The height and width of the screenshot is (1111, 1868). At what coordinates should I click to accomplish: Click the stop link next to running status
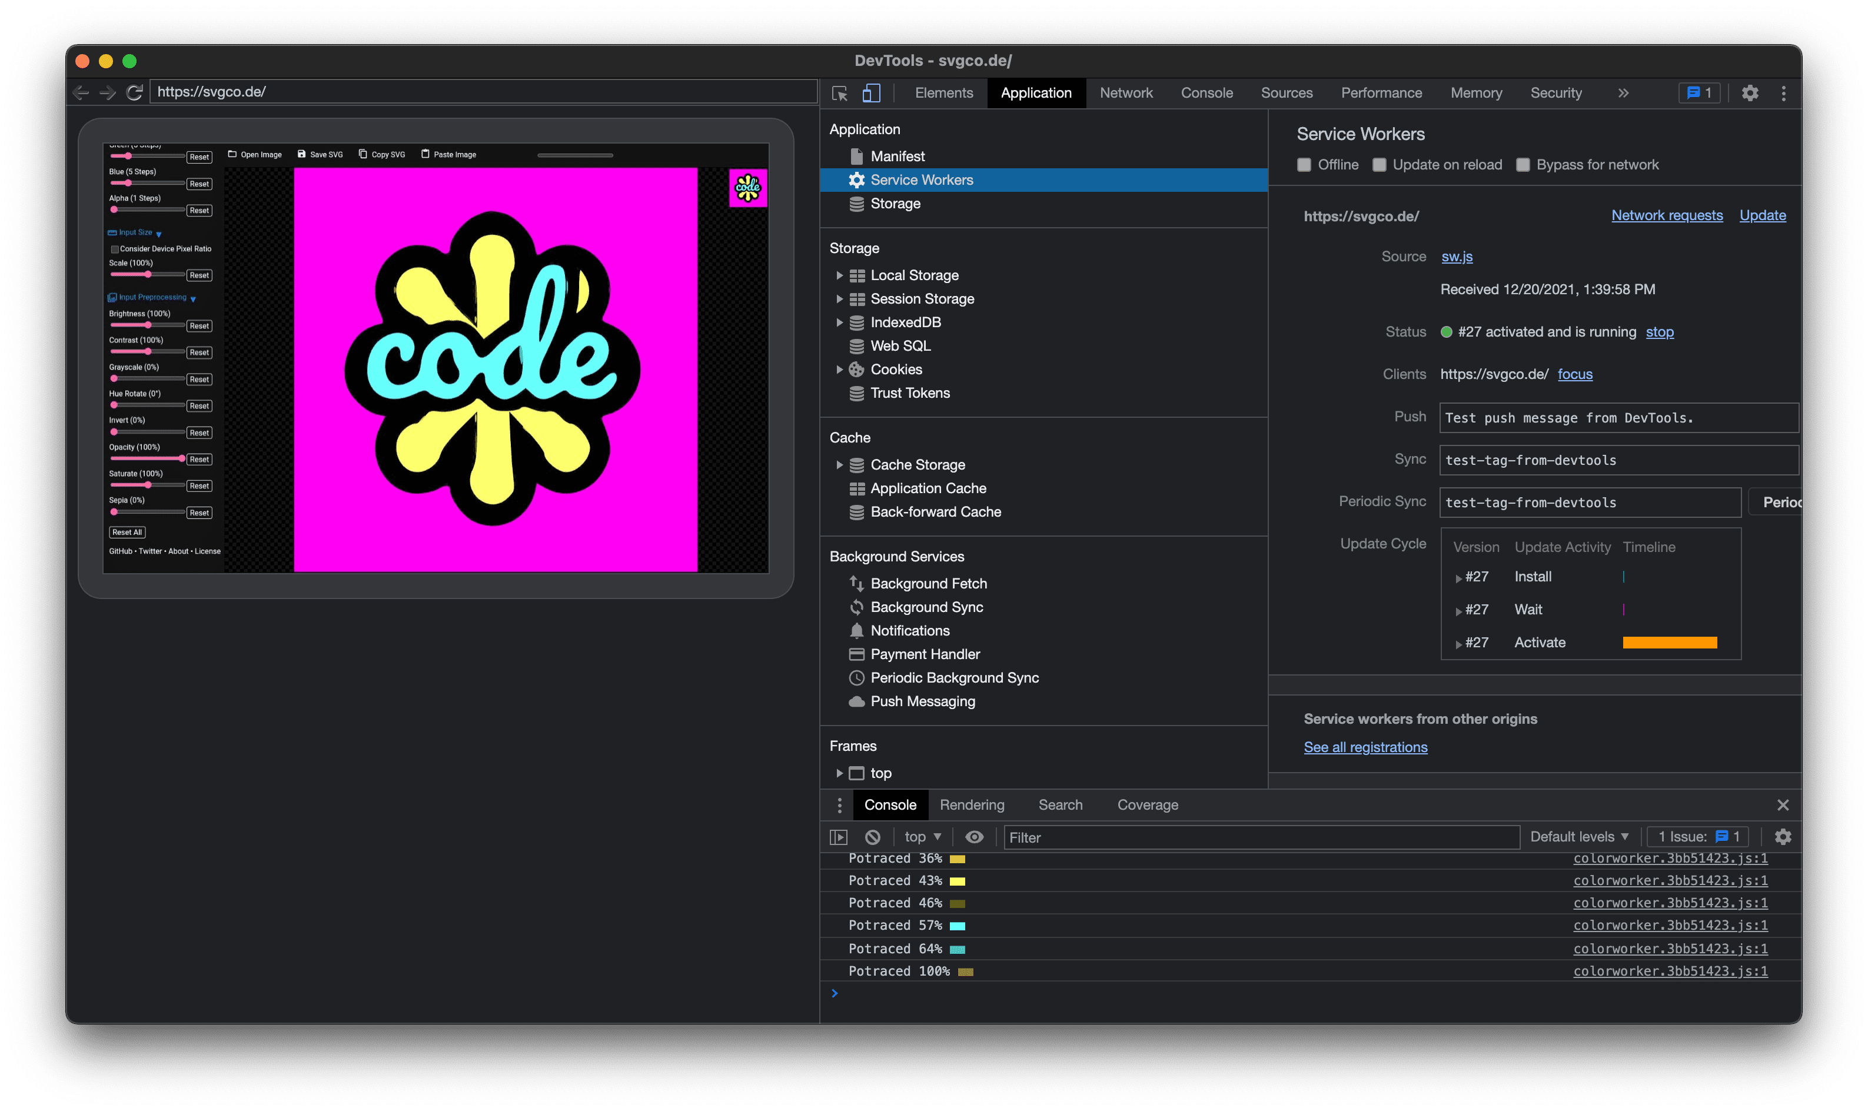tap(1659, 331)
